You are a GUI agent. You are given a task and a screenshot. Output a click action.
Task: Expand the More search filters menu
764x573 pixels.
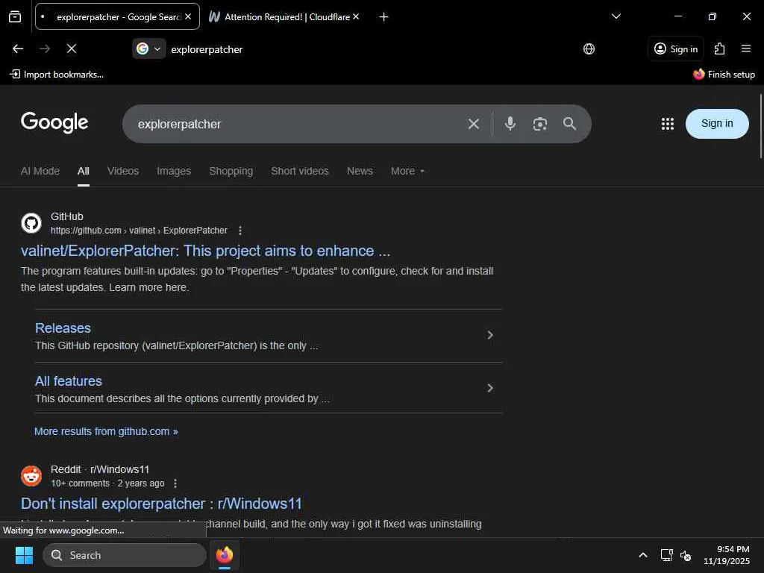tap(407, 171)
